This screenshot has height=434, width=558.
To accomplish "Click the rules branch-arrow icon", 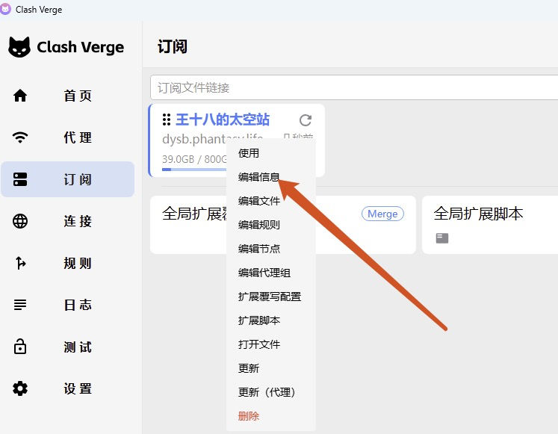I will [20, 263].
